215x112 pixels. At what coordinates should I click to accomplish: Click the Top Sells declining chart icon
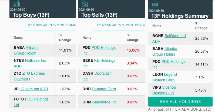pos(85,3)
